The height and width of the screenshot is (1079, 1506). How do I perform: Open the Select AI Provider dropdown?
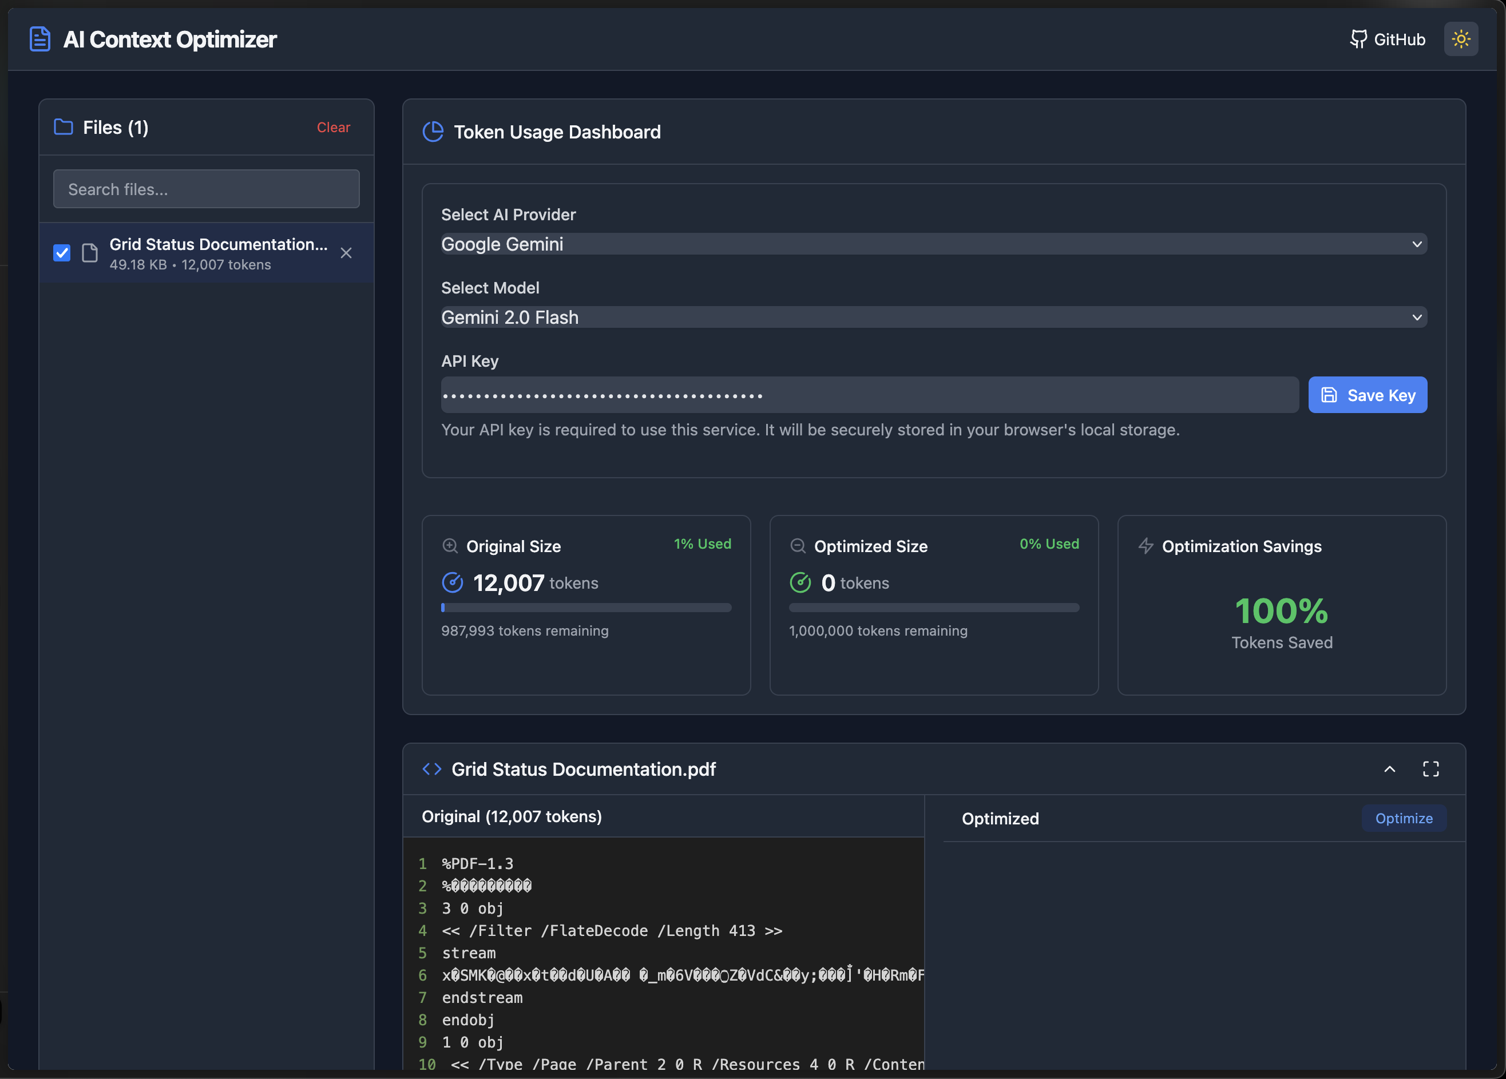pos(934,244)
